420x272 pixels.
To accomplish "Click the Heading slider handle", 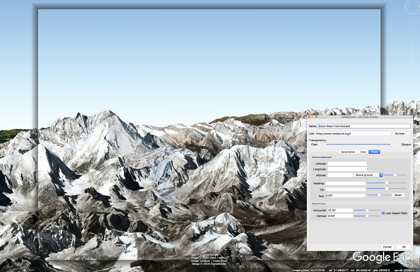I will 387,183.
